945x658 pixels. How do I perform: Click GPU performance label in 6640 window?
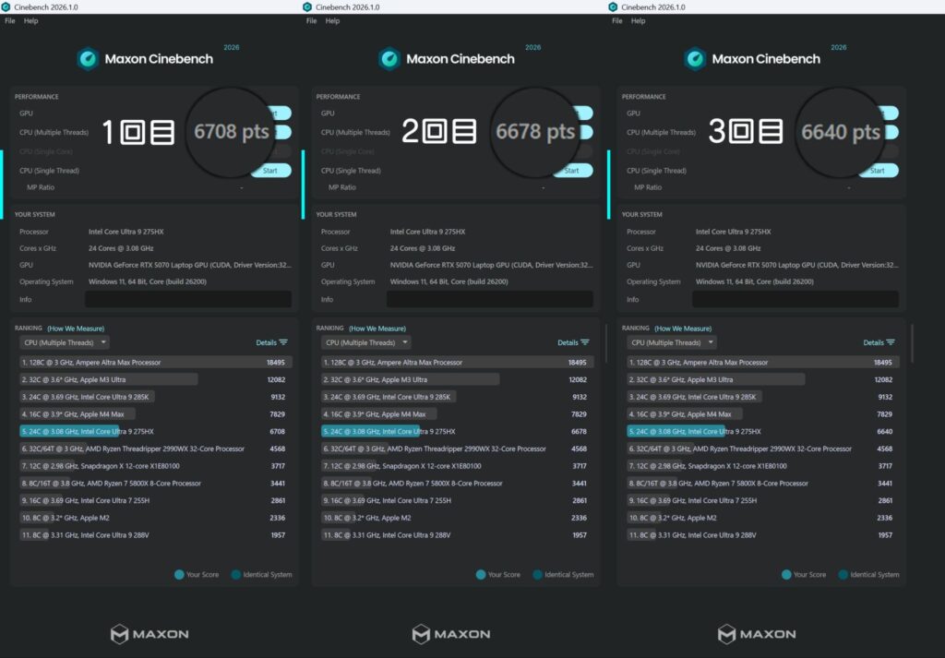(633, 114)
